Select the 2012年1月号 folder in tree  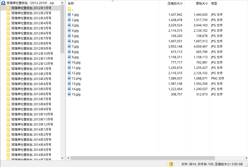[31, 8]
